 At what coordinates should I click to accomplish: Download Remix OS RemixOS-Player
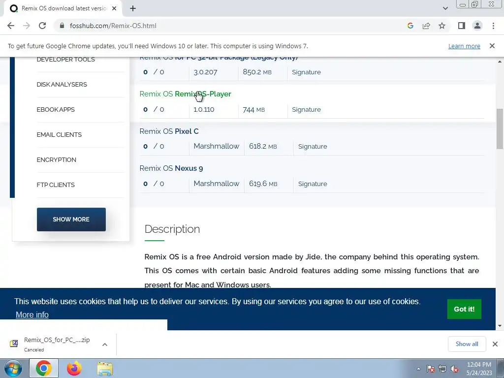(185, 94)
